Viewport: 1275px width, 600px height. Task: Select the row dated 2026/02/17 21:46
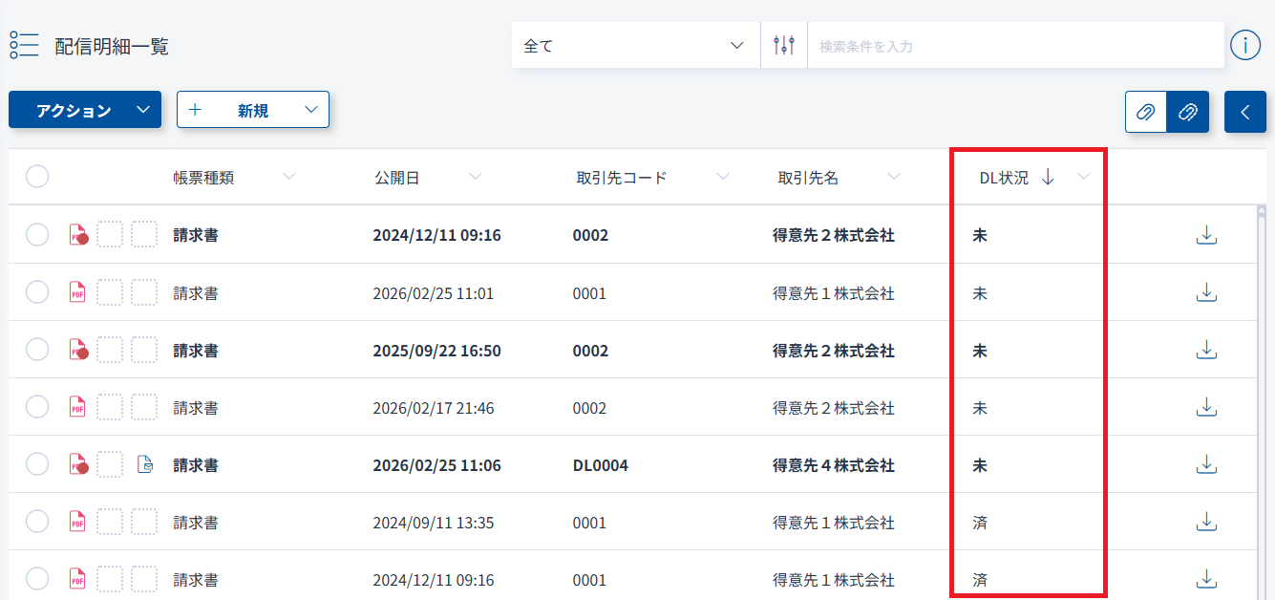[x=37, y=408]
